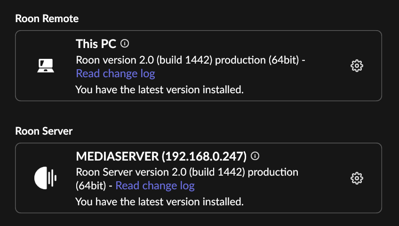The width and height of the screenshot is (399, 226).
Task: Open Read change log for Roon Server
Action: tap(155, 186)
